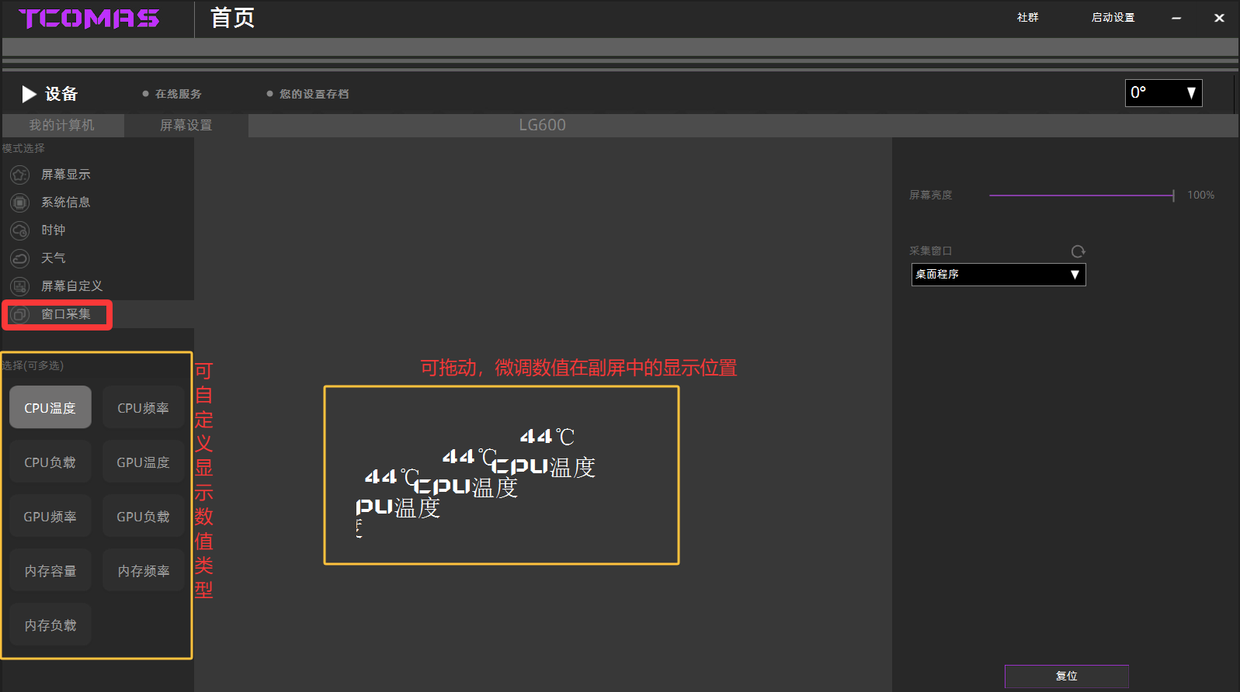
Task: Toggle the CPU温度 display option
Action: (x=50, y=407)
